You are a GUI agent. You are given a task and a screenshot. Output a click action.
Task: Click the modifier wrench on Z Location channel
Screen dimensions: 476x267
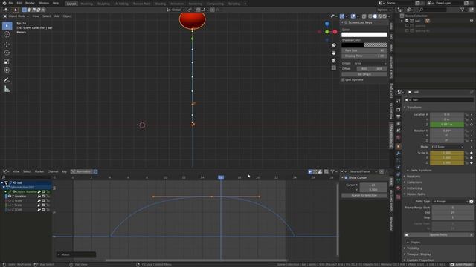click(x=39, y=196)
